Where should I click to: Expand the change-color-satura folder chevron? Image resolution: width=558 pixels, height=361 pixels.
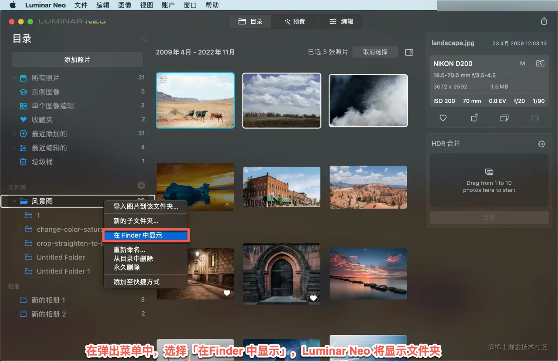pos(19,229)
